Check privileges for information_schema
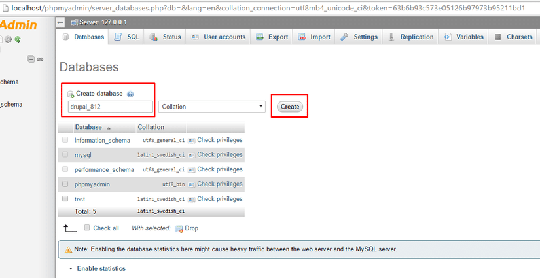The image size is (540, 278). [220, 140]
